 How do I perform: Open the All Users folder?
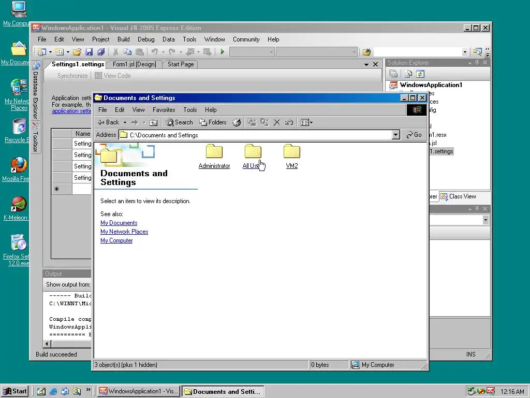pos(253,157)
